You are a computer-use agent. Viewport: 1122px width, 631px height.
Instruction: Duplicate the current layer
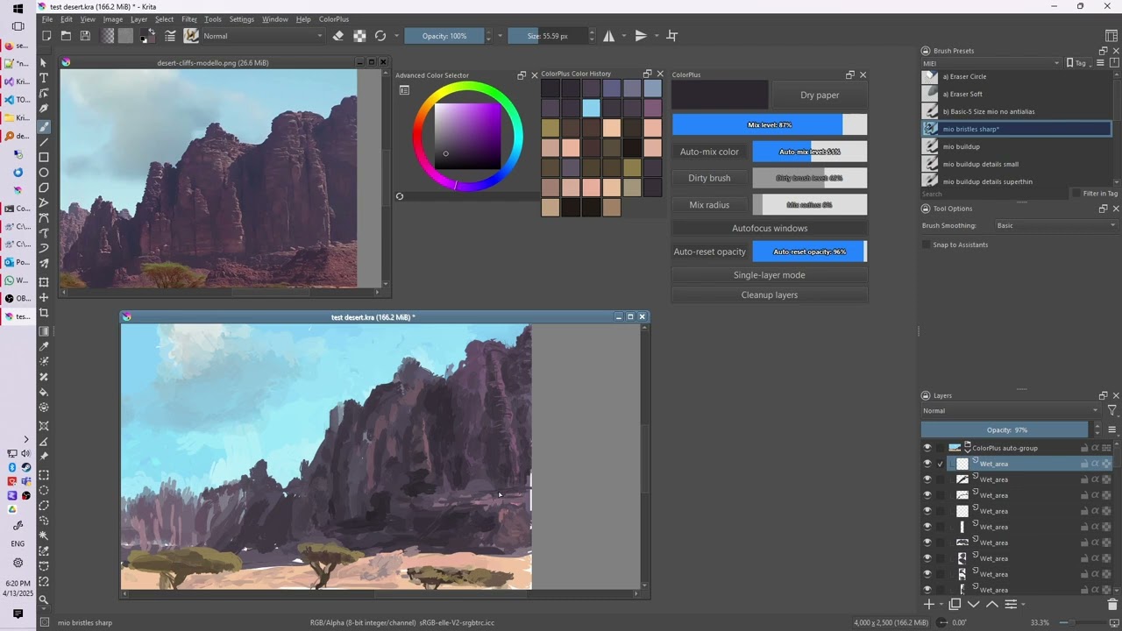[x=955, y=604]
